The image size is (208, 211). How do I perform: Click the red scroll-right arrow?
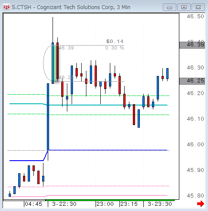pyautogui.click(x=201, y=204)
